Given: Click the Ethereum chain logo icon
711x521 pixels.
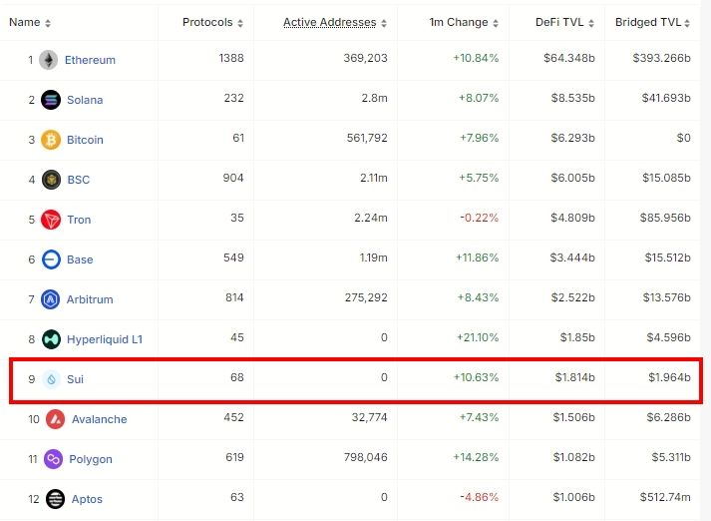Looking at the screenshot, I should (48, 60).
